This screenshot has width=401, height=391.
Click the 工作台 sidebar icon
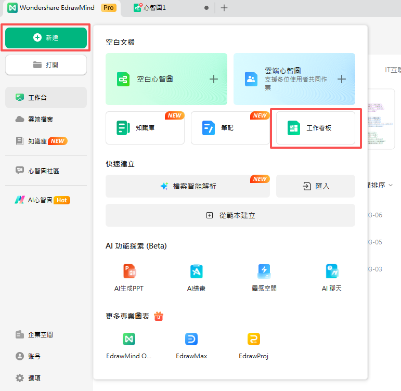point(20,97)
